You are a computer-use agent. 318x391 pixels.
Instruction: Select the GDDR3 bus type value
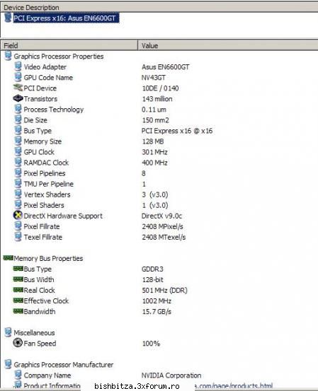pos(152,269)
